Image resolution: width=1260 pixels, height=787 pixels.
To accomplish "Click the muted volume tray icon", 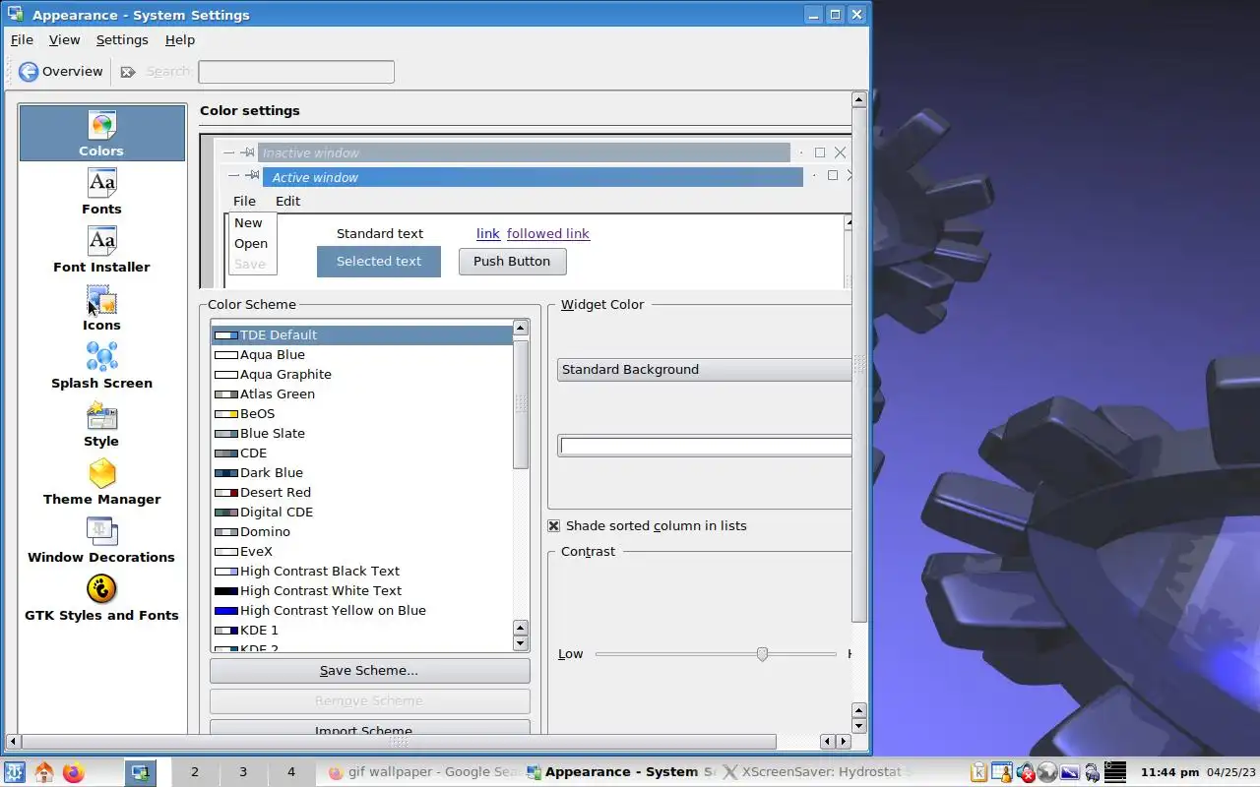I will coord(1025,772).
